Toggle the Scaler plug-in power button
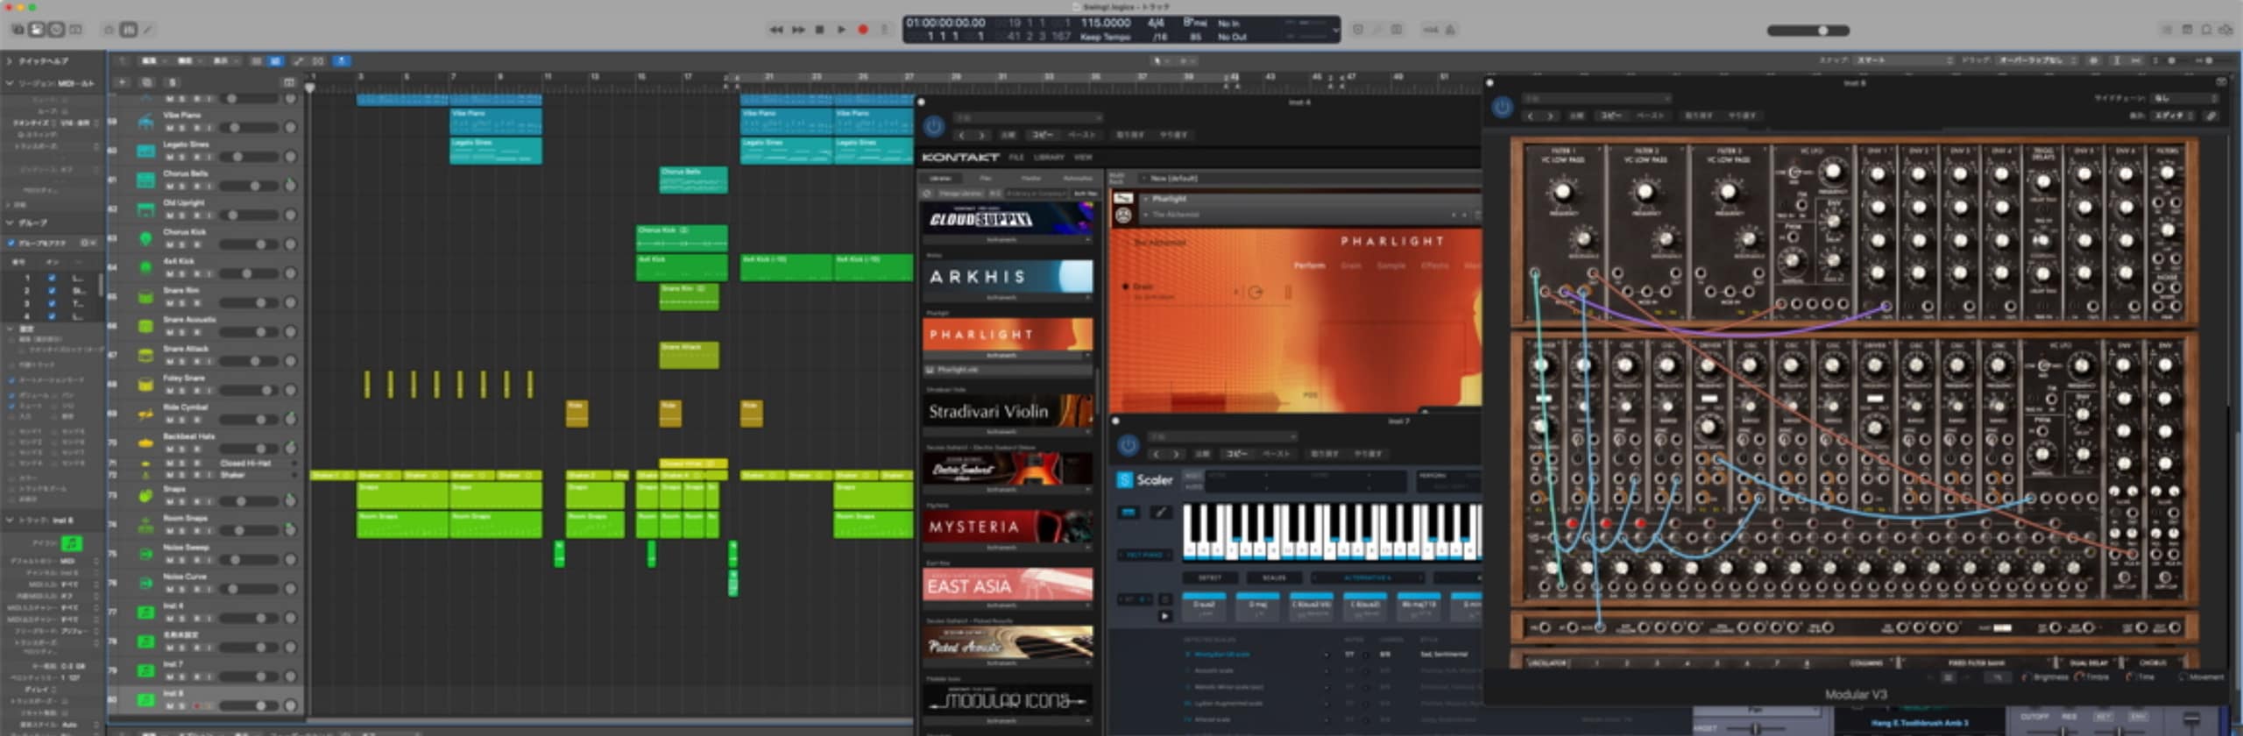 pos(1128,445)
